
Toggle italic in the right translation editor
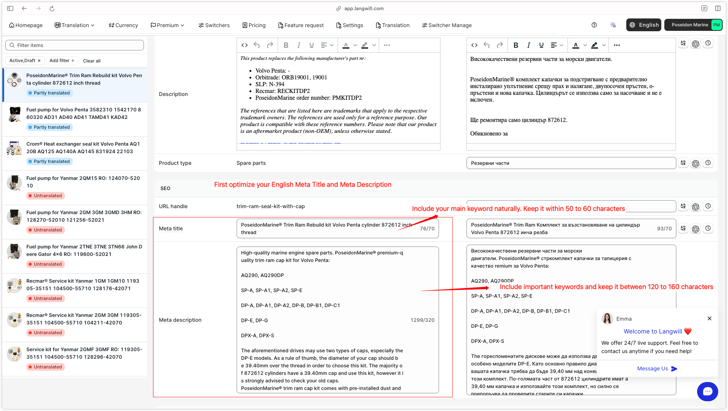tap(529, 45)
